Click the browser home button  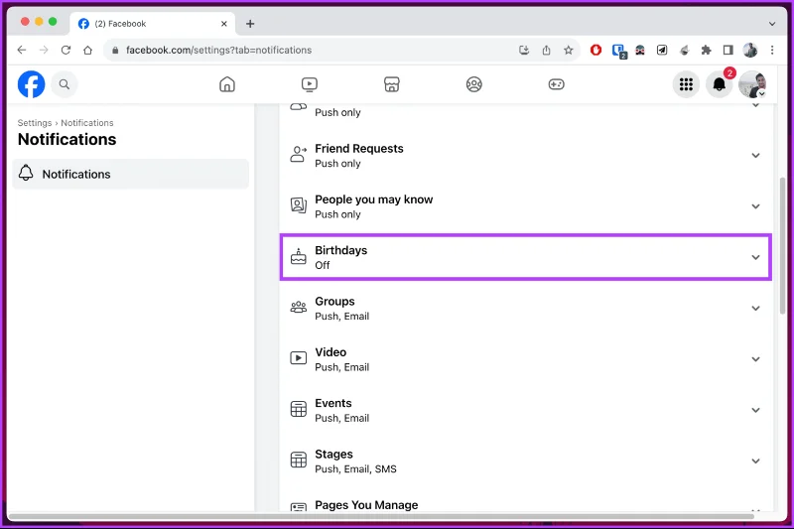coord(87,50)
